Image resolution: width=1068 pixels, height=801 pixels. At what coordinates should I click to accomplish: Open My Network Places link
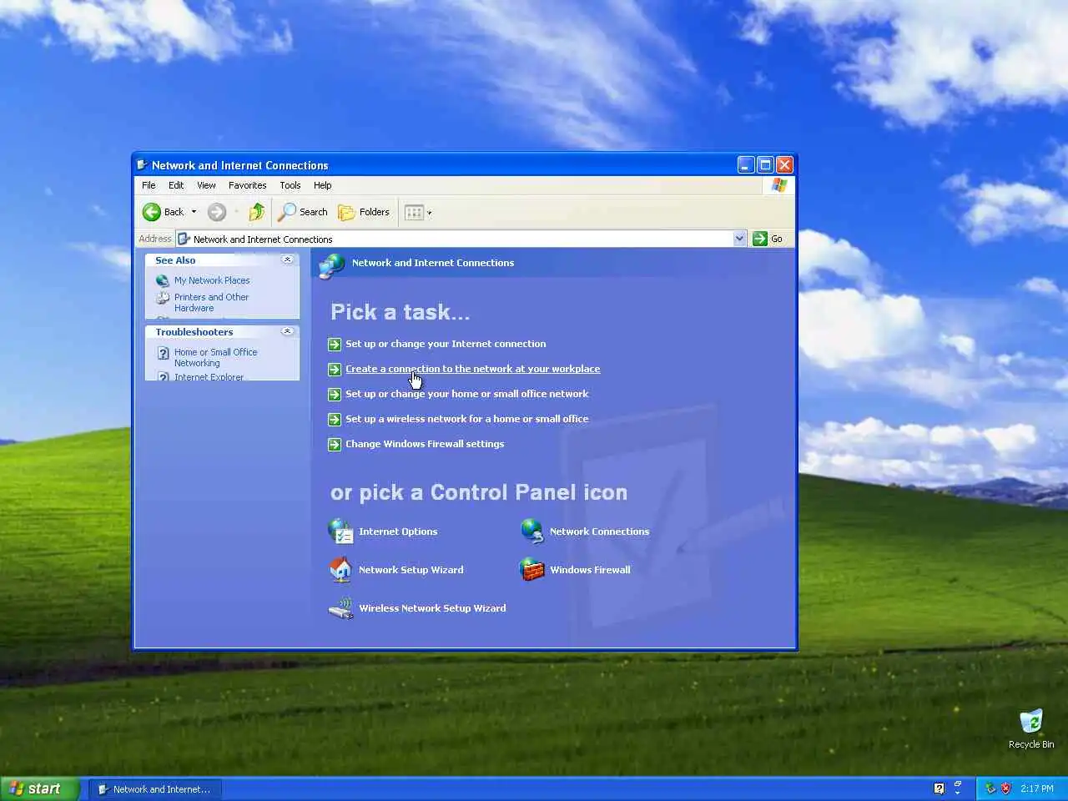click(x=212, y=280)
